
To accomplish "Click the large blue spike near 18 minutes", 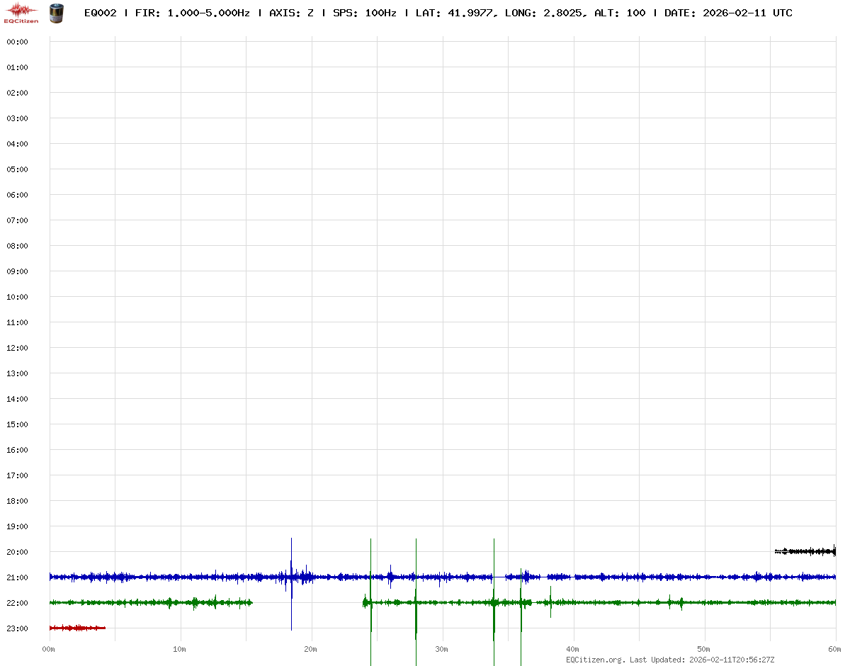I will click(x=291, y=575).
